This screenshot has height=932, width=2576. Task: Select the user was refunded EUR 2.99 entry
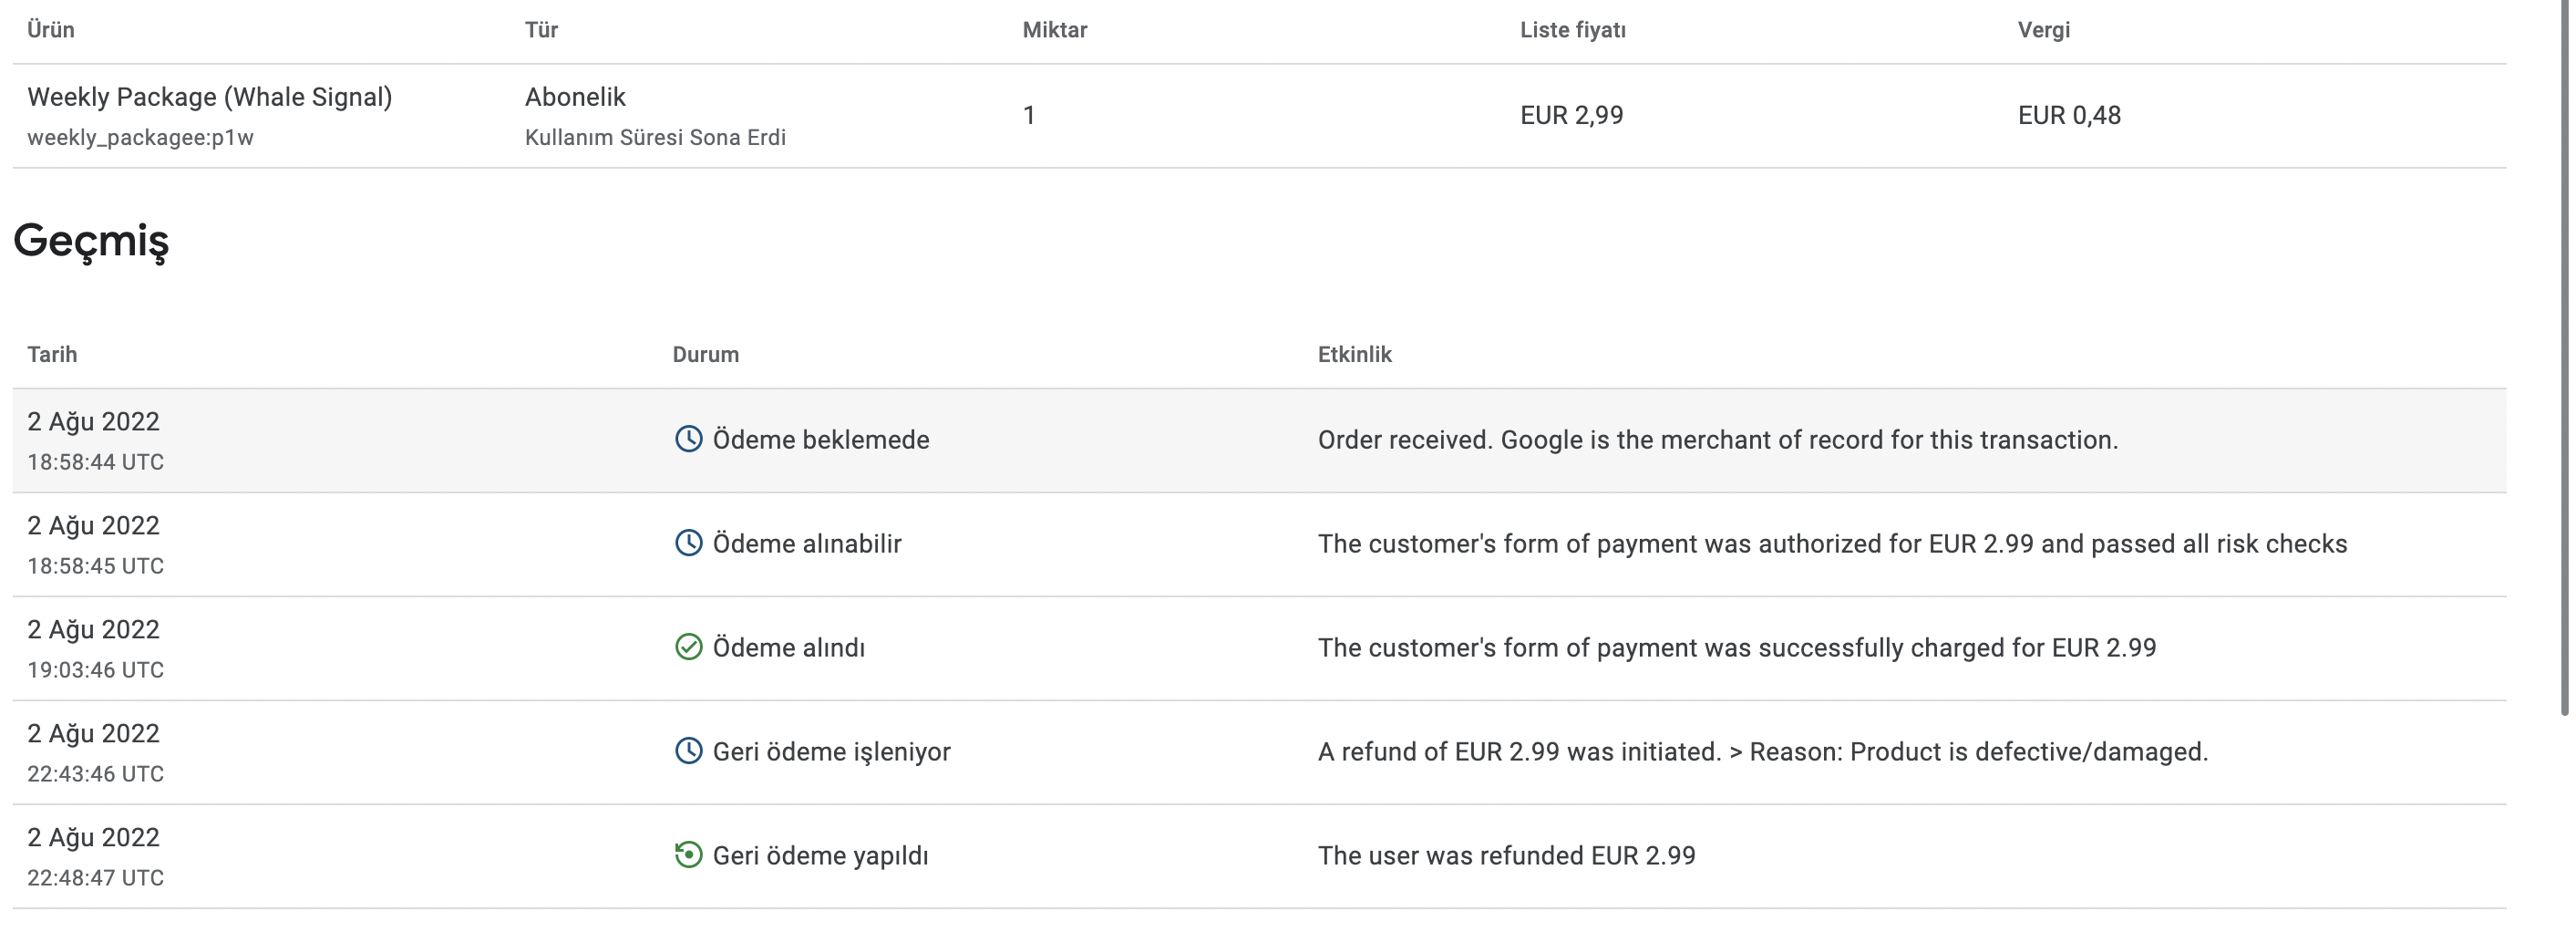click(x=1506, y=856)
